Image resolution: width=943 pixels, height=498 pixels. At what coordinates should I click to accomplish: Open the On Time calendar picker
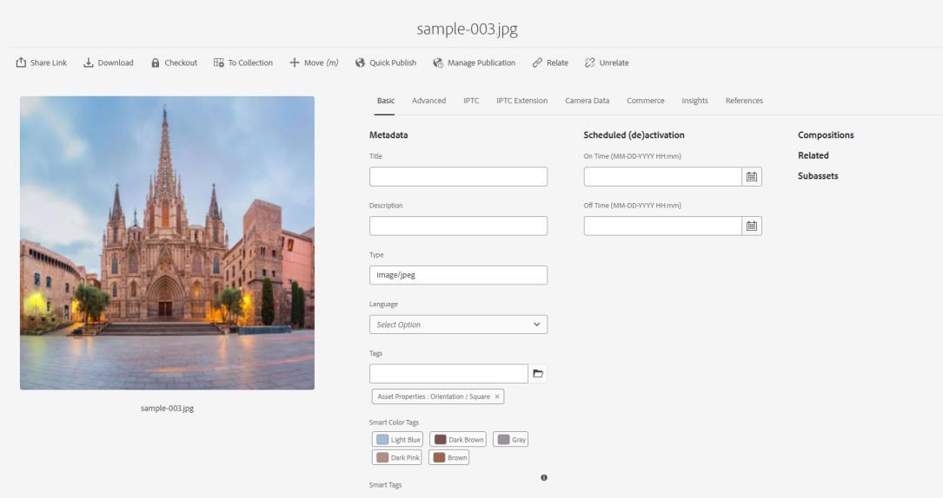[752, 176]
